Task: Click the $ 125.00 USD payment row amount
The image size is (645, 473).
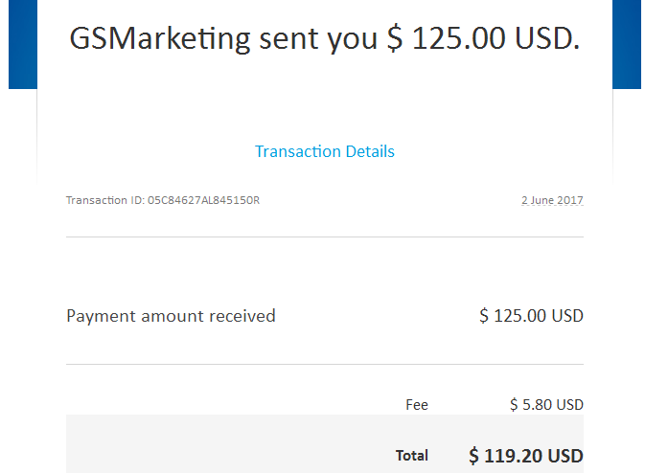Action: tap(531, 316)
